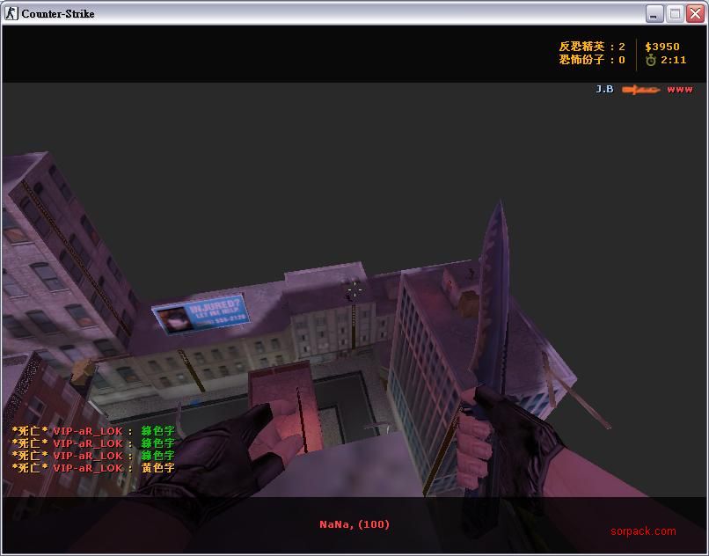Click the killer name J.B
Viewport: 709px width, 556px height.
604,90
